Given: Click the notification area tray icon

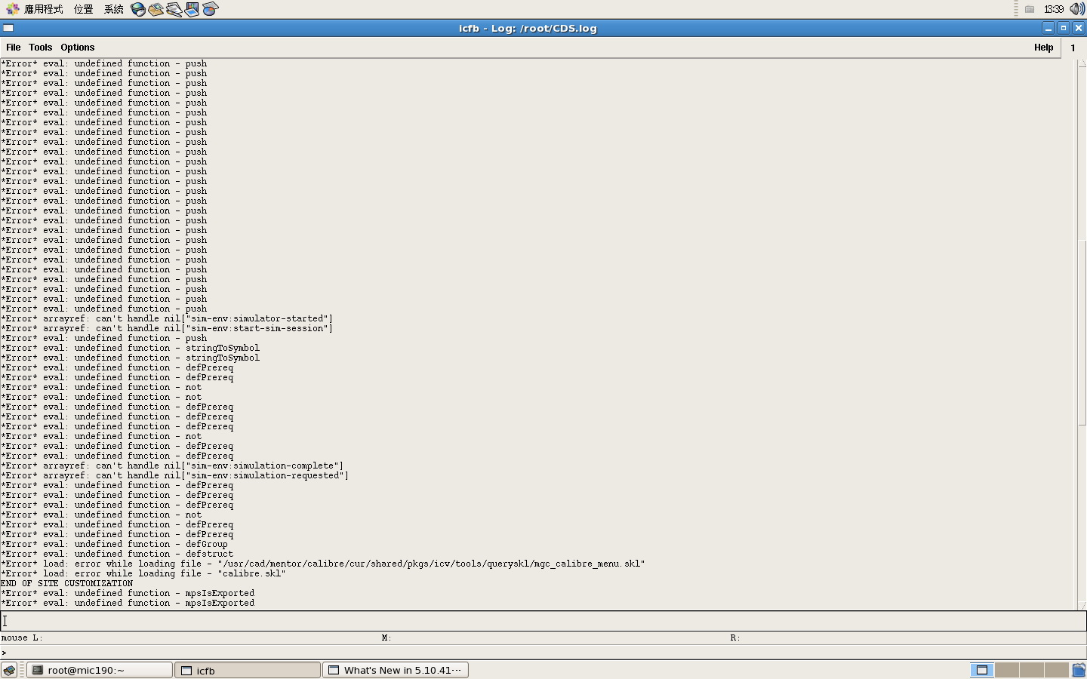Looking at the screenshot, I should point(1030,9).
